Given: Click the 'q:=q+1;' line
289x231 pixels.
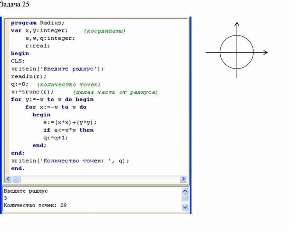Looking at the screenshot, I should point(56,138).
